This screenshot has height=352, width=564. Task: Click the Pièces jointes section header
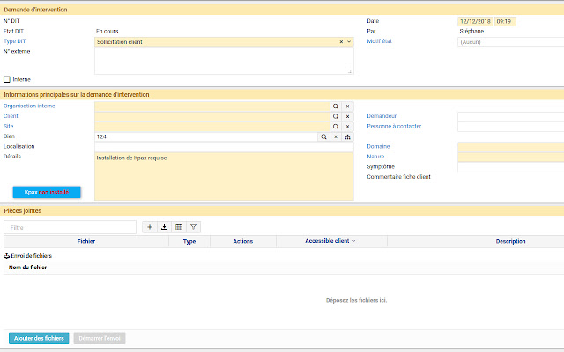282,211
